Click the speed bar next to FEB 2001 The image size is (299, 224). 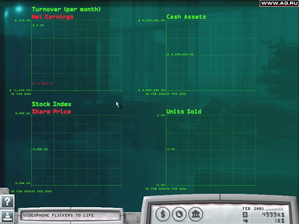[275, 209]
